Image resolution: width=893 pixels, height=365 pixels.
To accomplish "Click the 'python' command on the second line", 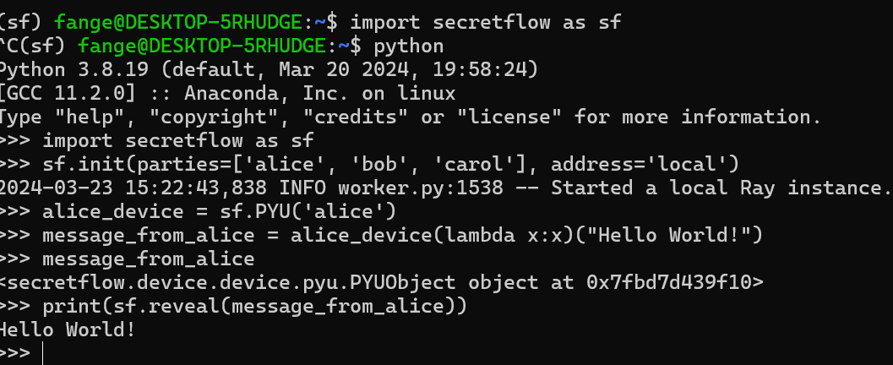I will (x=408, y=45).
